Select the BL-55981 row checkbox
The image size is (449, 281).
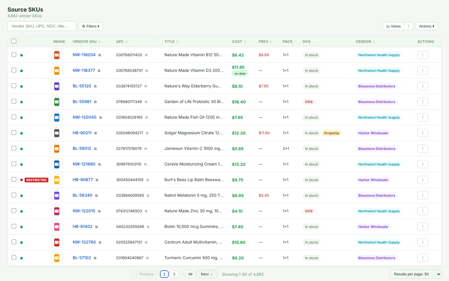click(14, 101)
